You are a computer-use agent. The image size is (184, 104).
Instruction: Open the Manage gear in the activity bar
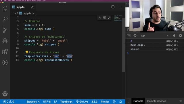[5, 94]
